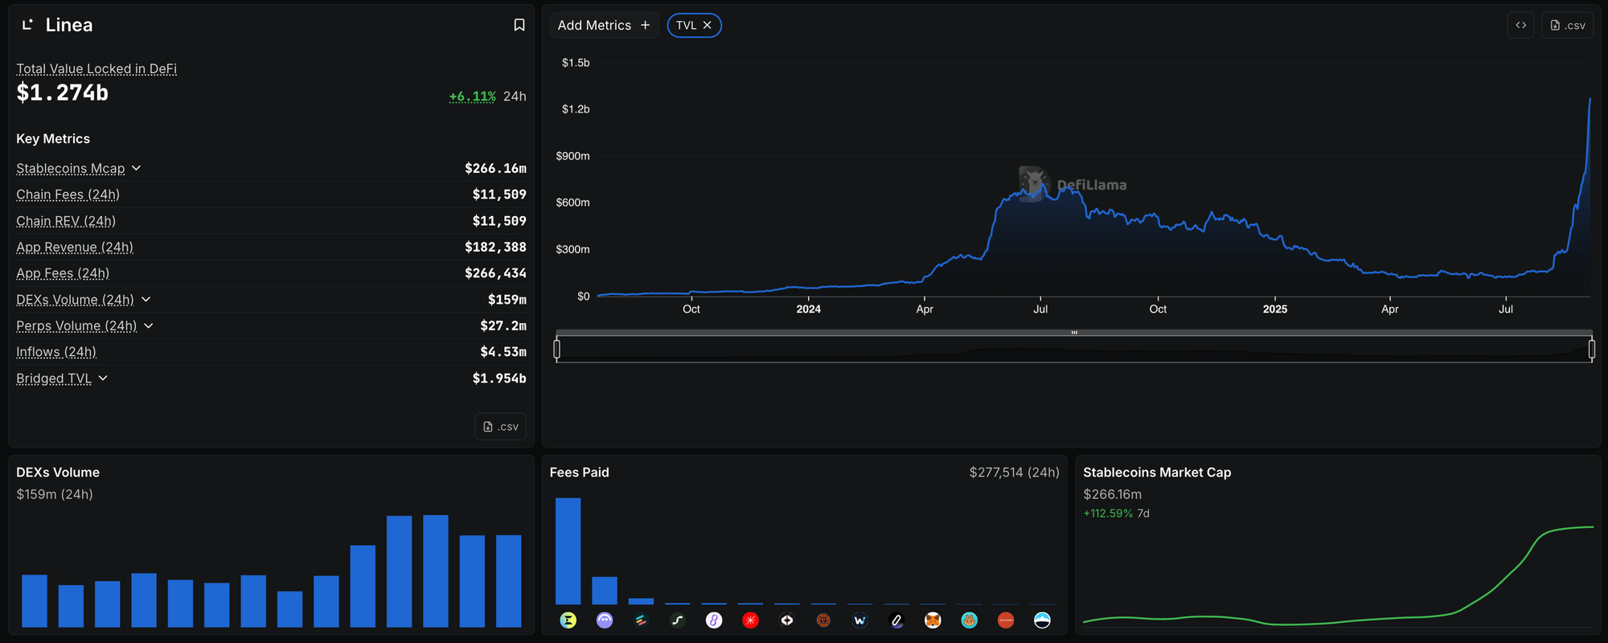Click Total Value Locked in DeFi label

click(x=96, y=69)
